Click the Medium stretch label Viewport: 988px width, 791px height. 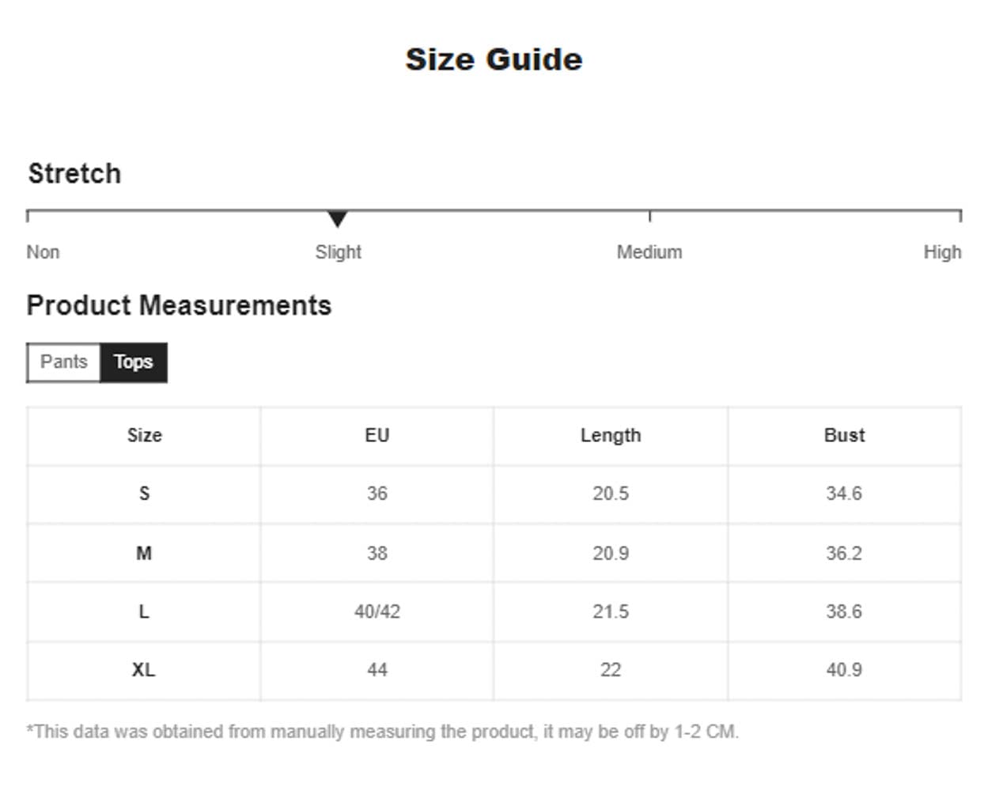[649, 252]
